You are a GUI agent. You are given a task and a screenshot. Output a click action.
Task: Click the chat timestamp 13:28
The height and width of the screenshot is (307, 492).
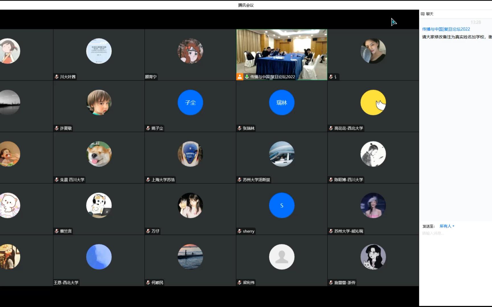coord(475,22)
